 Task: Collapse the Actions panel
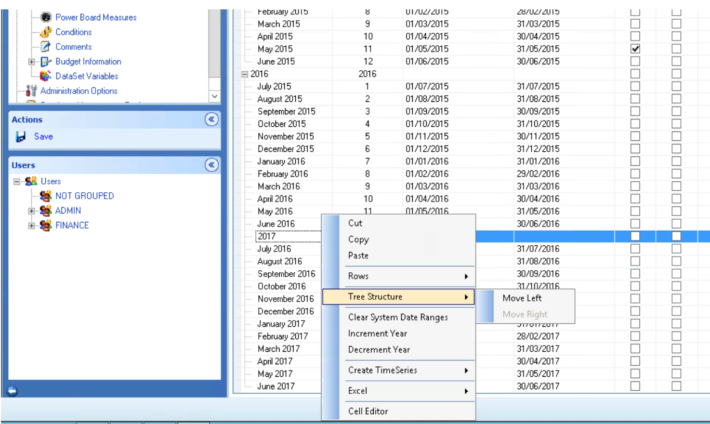point(211,120)
